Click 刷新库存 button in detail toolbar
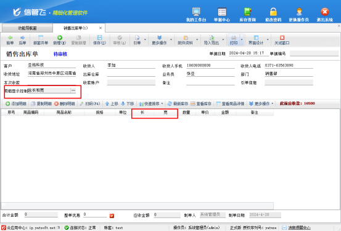Image resolution: width=341 pixels, height=231 pixels. point(178,104)
